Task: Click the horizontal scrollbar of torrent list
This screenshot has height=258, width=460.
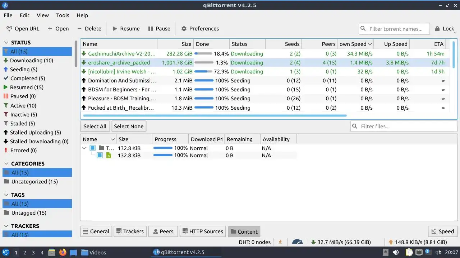Action: tap(215, 116)
